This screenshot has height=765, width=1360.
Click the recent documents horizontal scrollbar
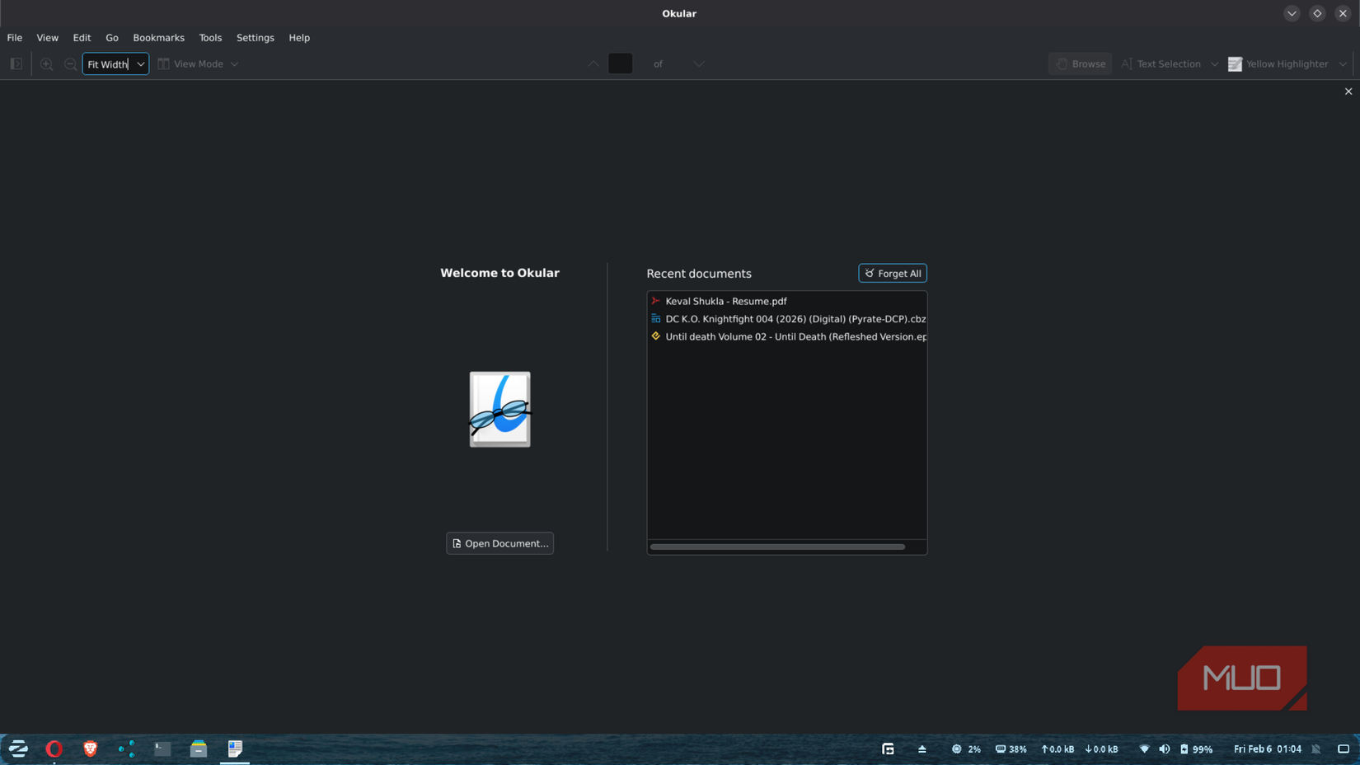tap(776, 547)
